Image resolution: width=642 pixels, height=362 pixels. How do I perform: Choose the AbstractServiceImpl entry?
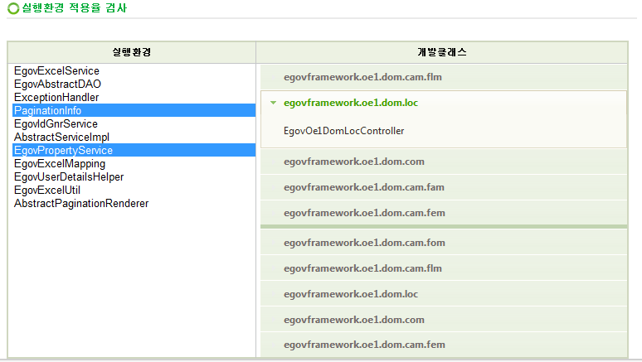(x=61, y=138)
